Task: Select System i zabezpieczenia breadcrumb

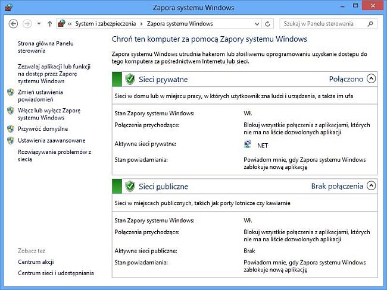Action: click(x=105, y=24)
